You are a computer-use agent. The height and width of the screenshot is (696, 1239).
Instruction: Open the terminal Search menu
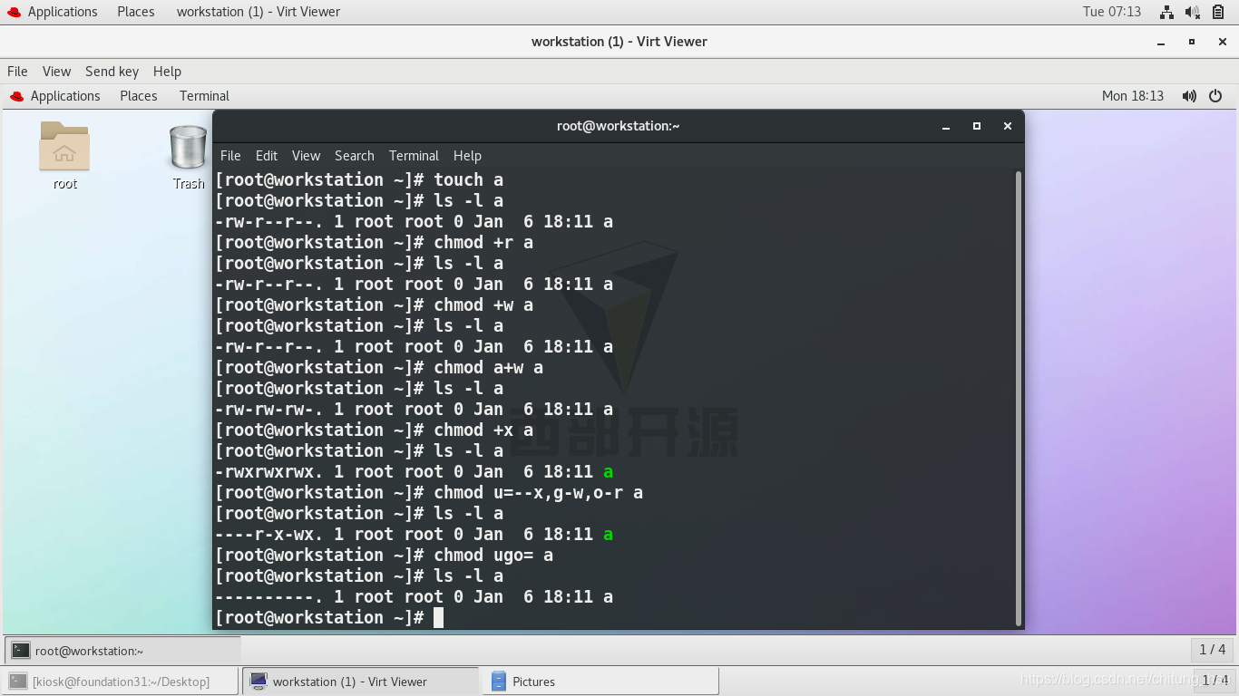pos(354,156)
